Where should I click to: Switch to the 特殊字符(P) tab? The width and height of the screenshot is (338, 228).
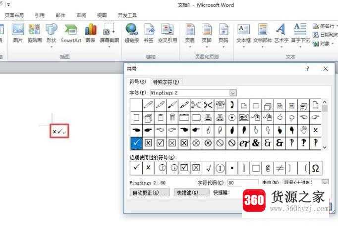click(x=166, y=82)
